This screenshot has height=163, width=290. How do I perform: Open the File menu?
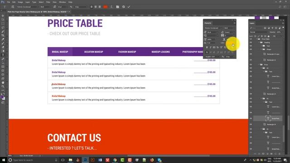coord(9,2)
